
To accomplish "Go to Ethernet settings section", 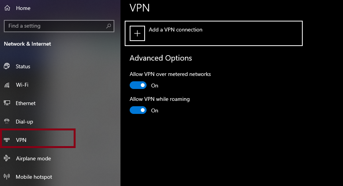I will pyautogui.click(x=26, y=103).
